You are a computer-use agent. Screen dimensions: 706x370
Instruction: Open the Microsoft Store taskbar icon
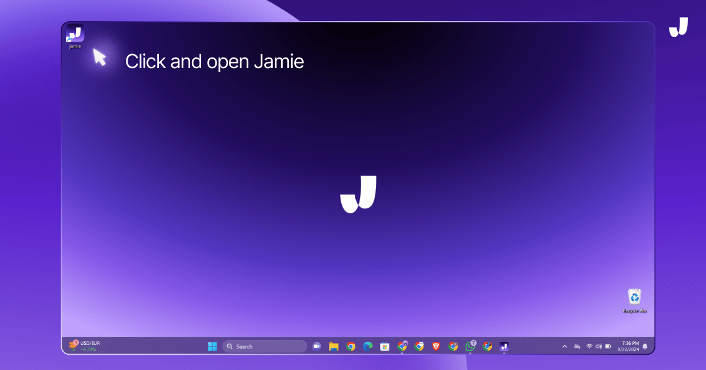pos(385,347)
